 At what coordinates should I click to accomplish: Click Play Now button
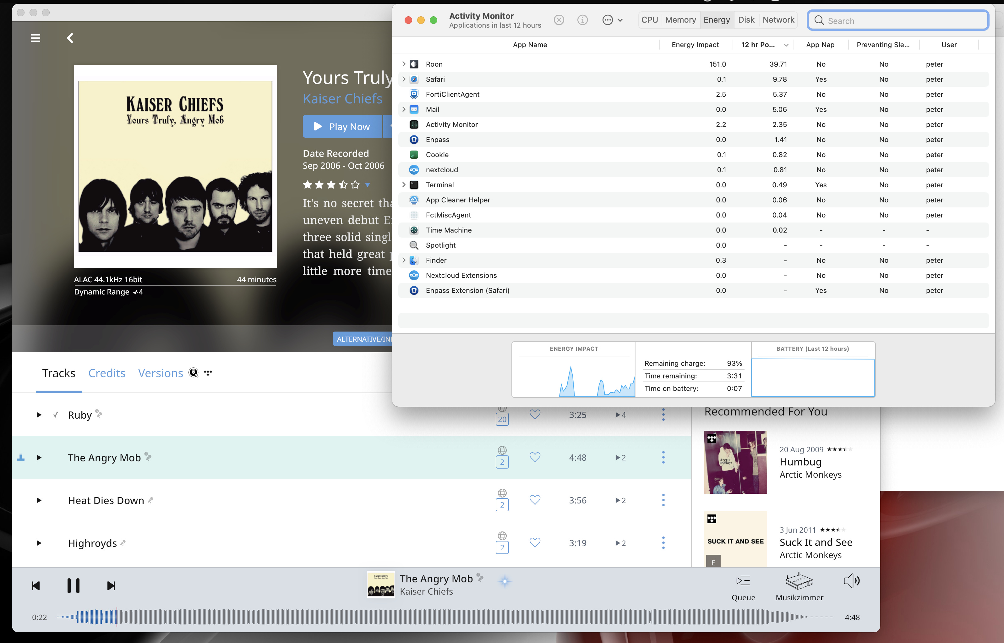coord(342,126)
